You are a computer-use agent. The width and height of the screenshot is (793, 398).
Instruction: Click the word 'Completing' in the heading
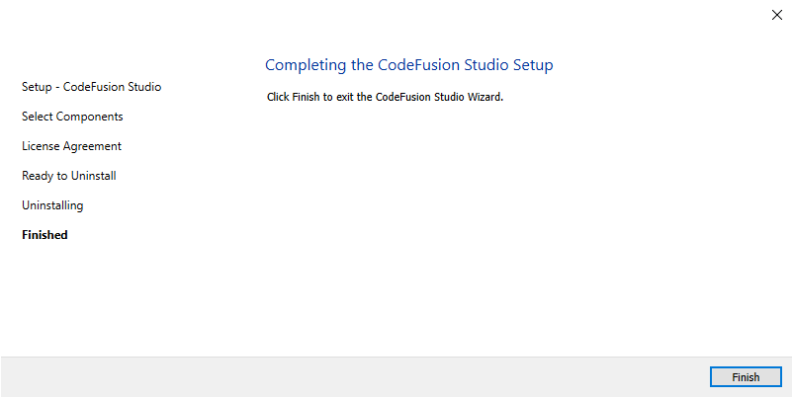click(306, 65)
